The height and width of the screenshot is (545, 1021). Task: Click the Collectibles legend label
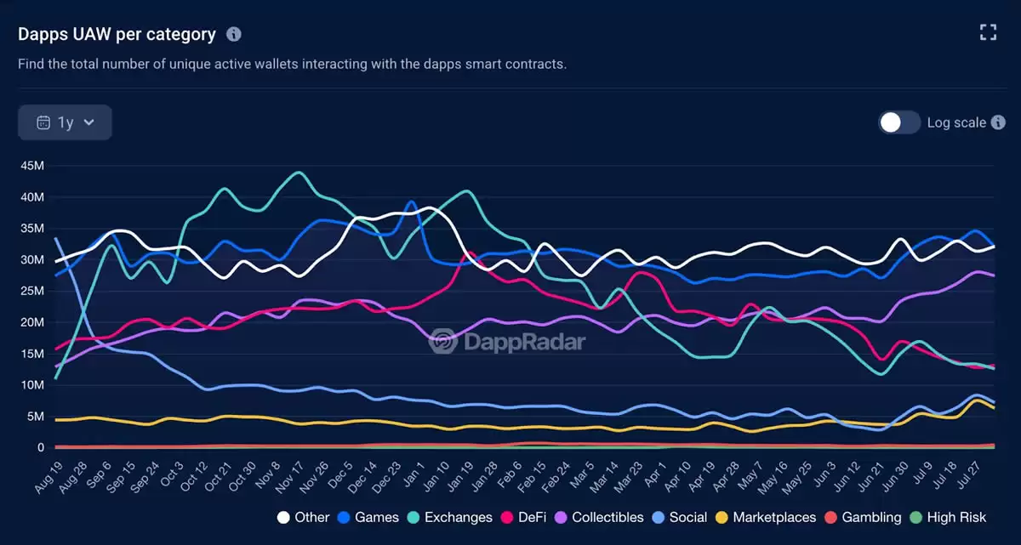pyautogui.click(x=607, y=517)
